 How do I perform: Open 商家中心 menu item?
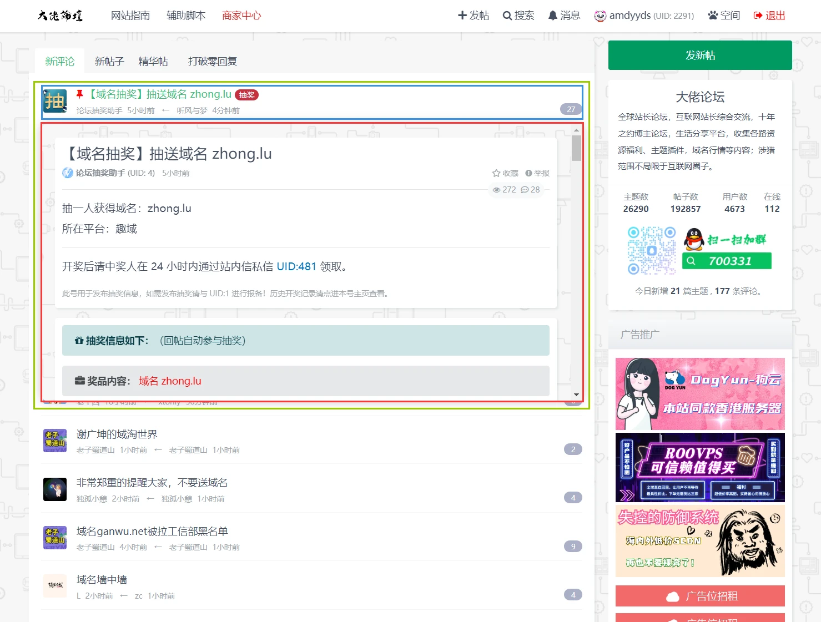241,16
